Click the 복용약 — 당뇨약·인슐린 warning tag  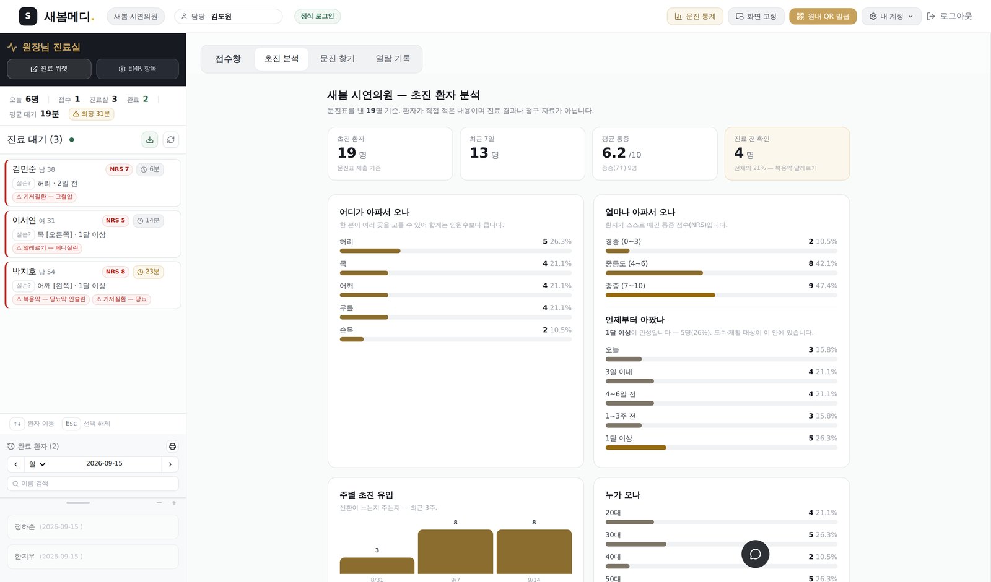point(51,299)
